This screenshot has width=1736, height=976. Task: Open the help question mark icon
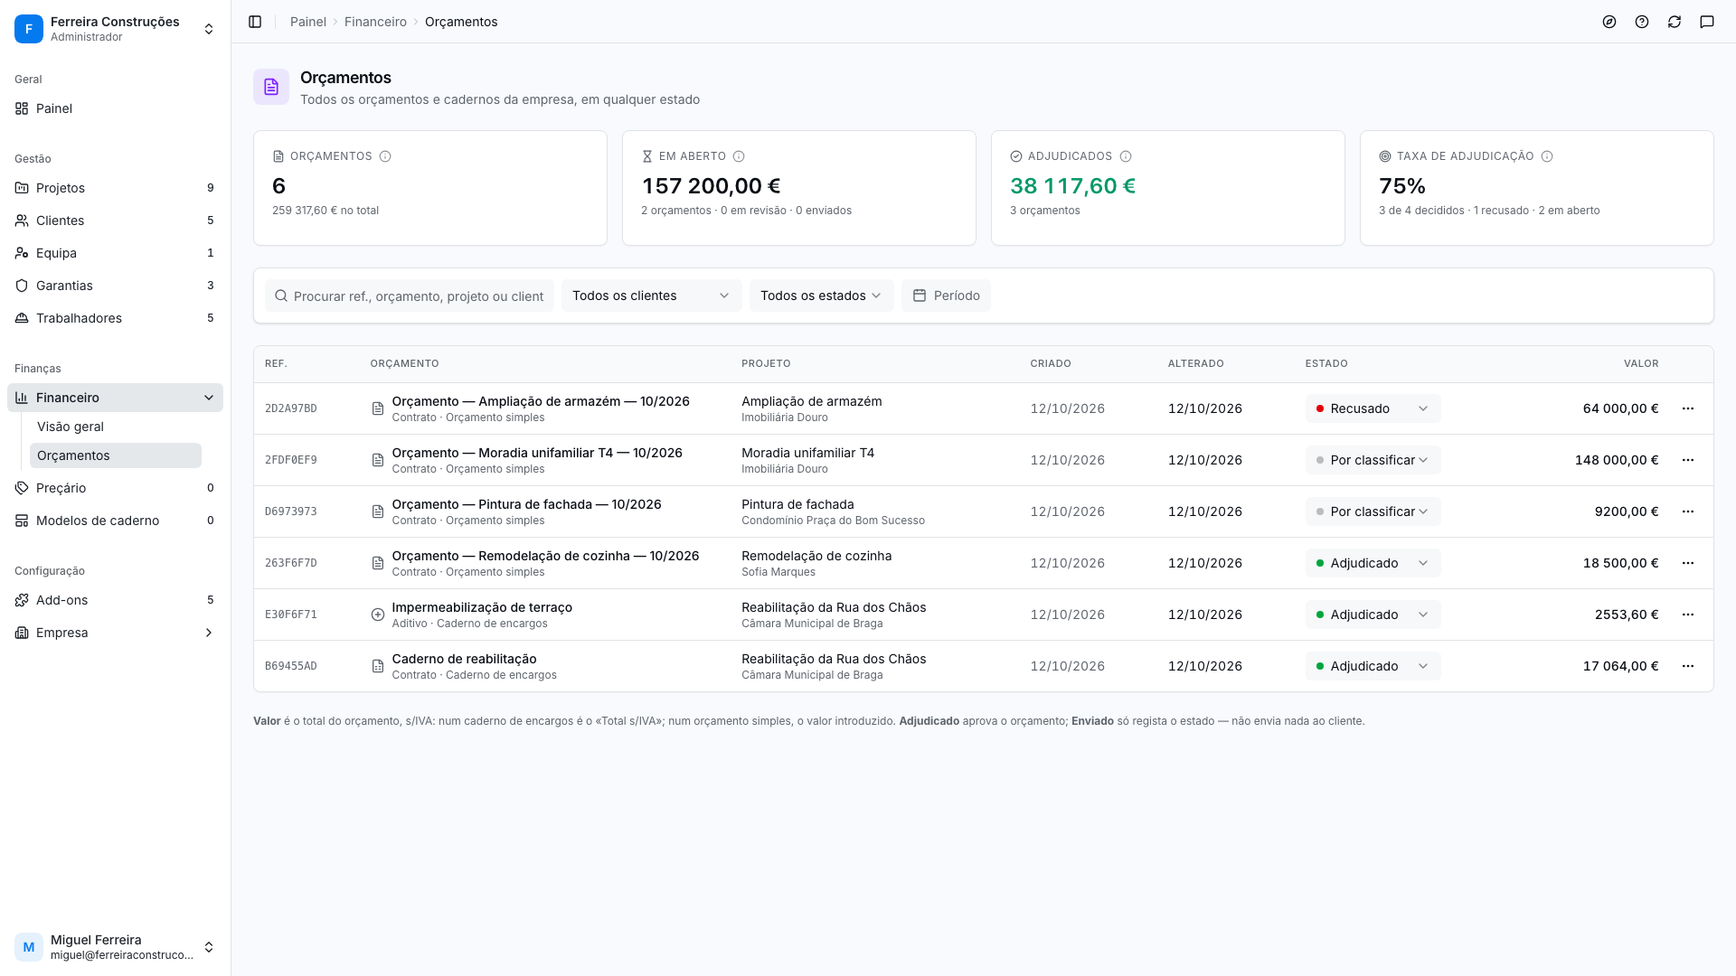tap(1642, 22)
